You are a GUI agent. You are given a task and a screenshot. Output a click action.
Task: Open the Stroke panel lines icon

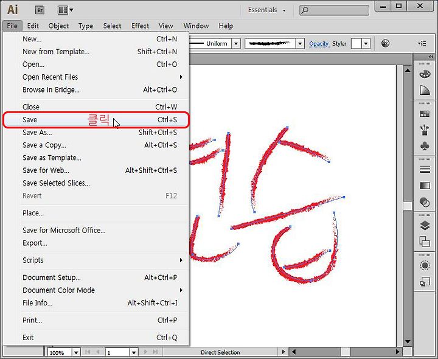coord(425,170)
